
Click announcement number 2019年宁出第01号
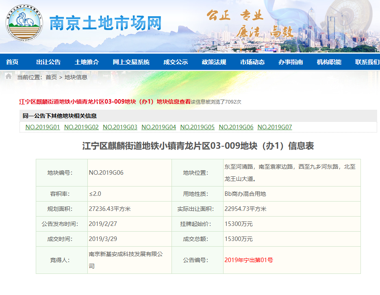click(x=248, y=260)
